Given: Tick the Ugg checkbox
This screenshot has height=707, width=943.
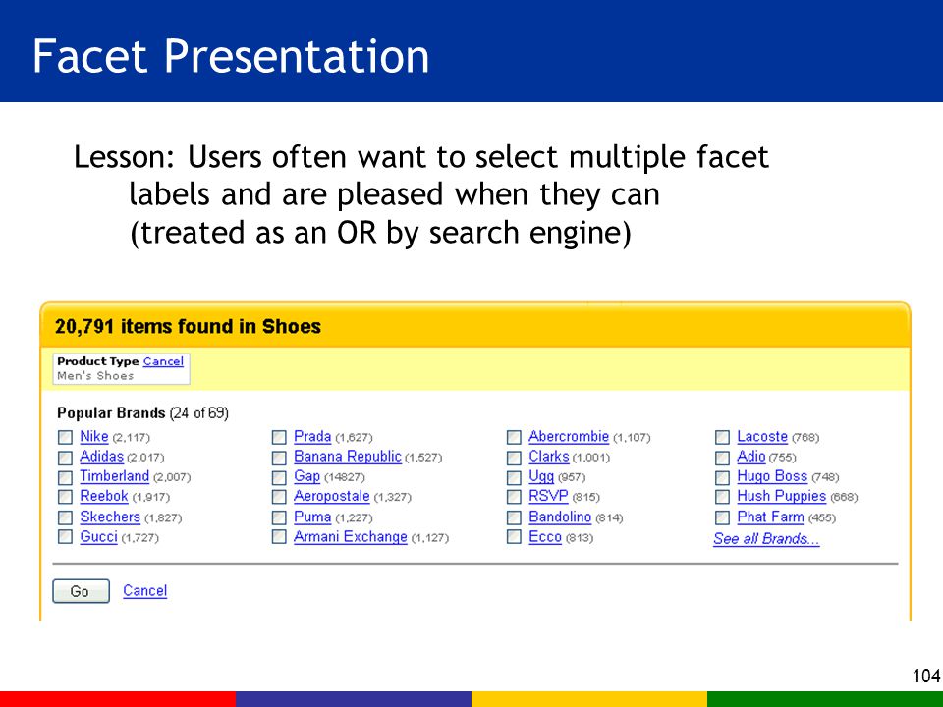Looking at the screenshot, I should 514,477.
